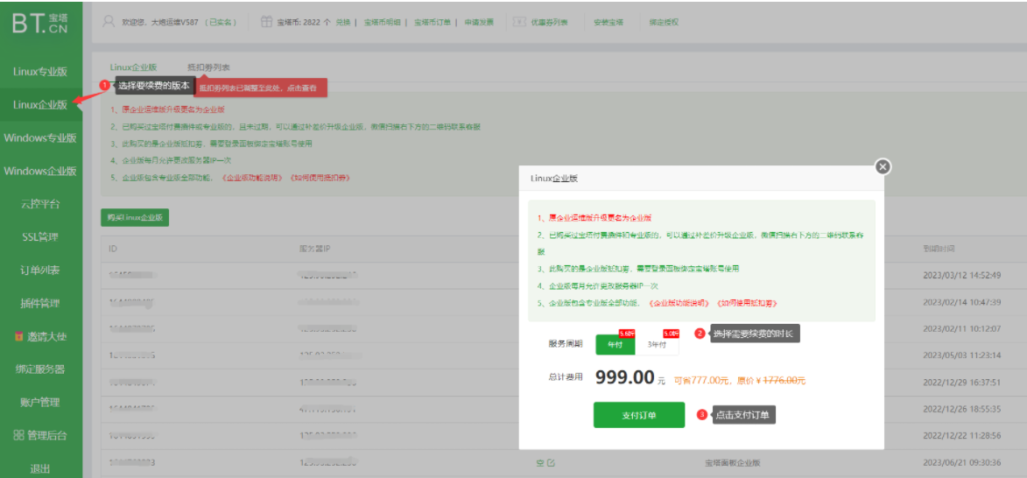This screenshot has height=478, width=1027.
Task: Select the 年付 billing period
Action: [x=615, y=344]
